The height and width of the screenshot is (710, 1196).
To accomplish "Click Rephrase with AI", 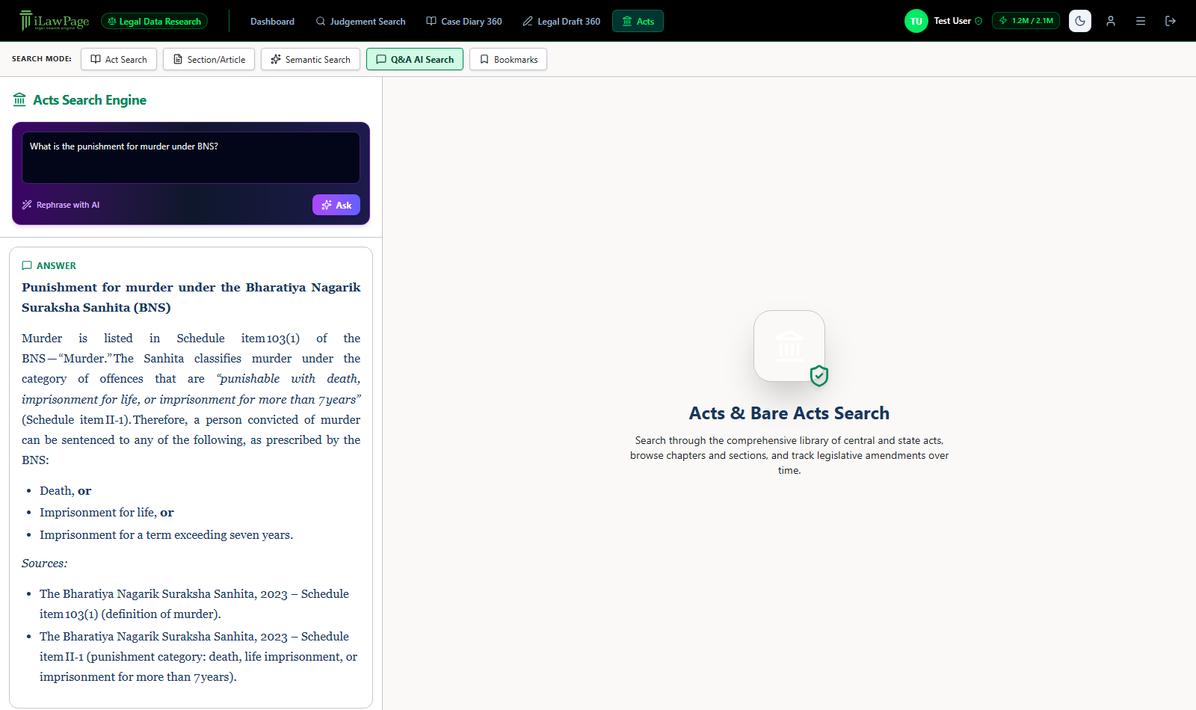I will click(x=61, y=205).
